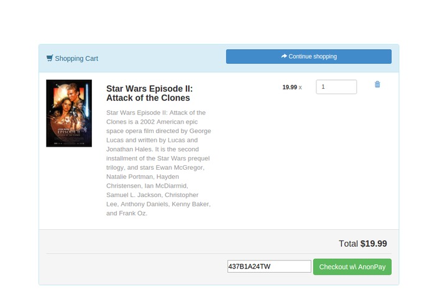The height and width of the screenshot is (307, 432).
Task: Click "Attack of the Clones" title line
Action: tap(148, 98)
